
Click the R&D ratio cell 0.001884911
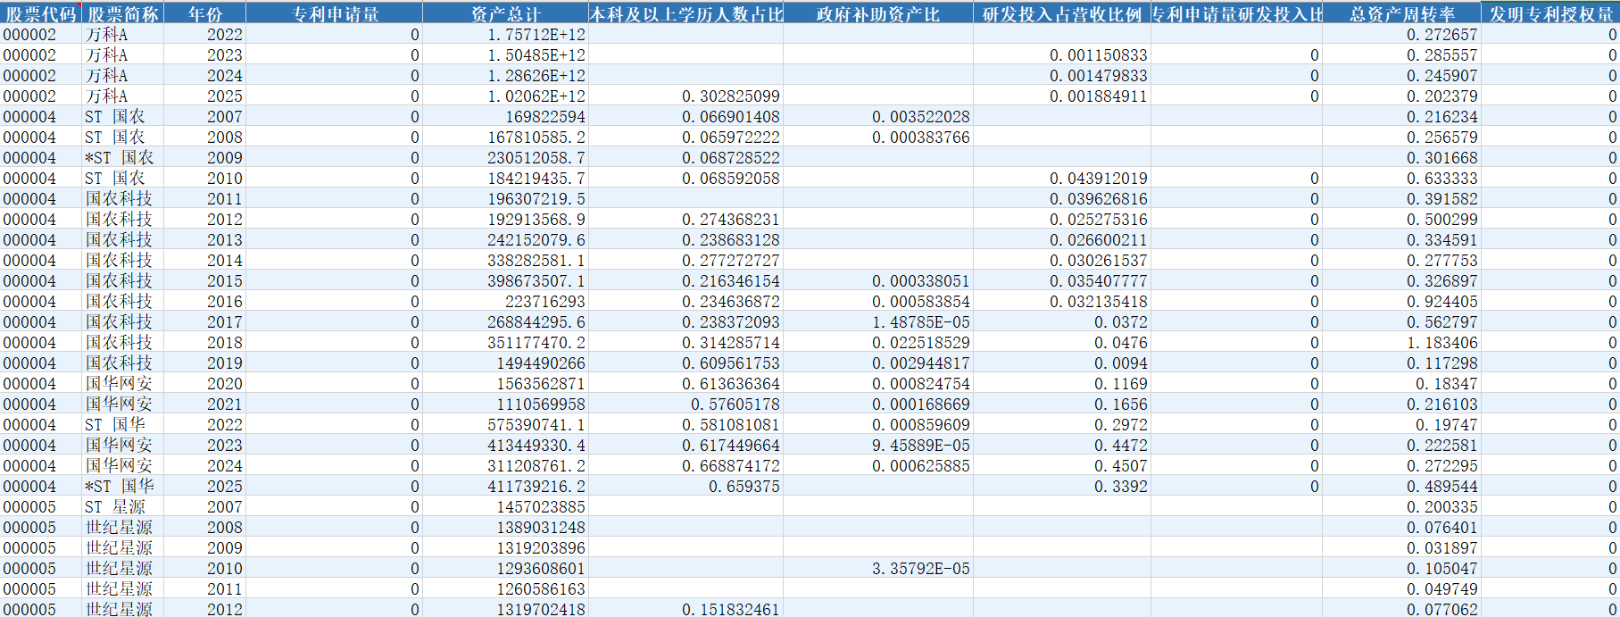[1062, 96]
